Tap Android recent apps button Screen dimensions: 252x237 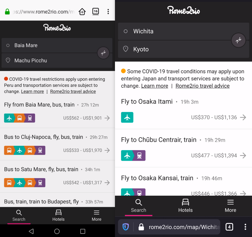pyautogui.click(x=82, y=231)
